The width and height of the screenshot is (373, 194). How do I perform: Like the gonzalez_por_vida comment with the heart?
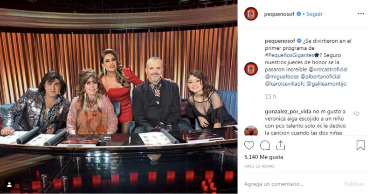tap(357, 114)
